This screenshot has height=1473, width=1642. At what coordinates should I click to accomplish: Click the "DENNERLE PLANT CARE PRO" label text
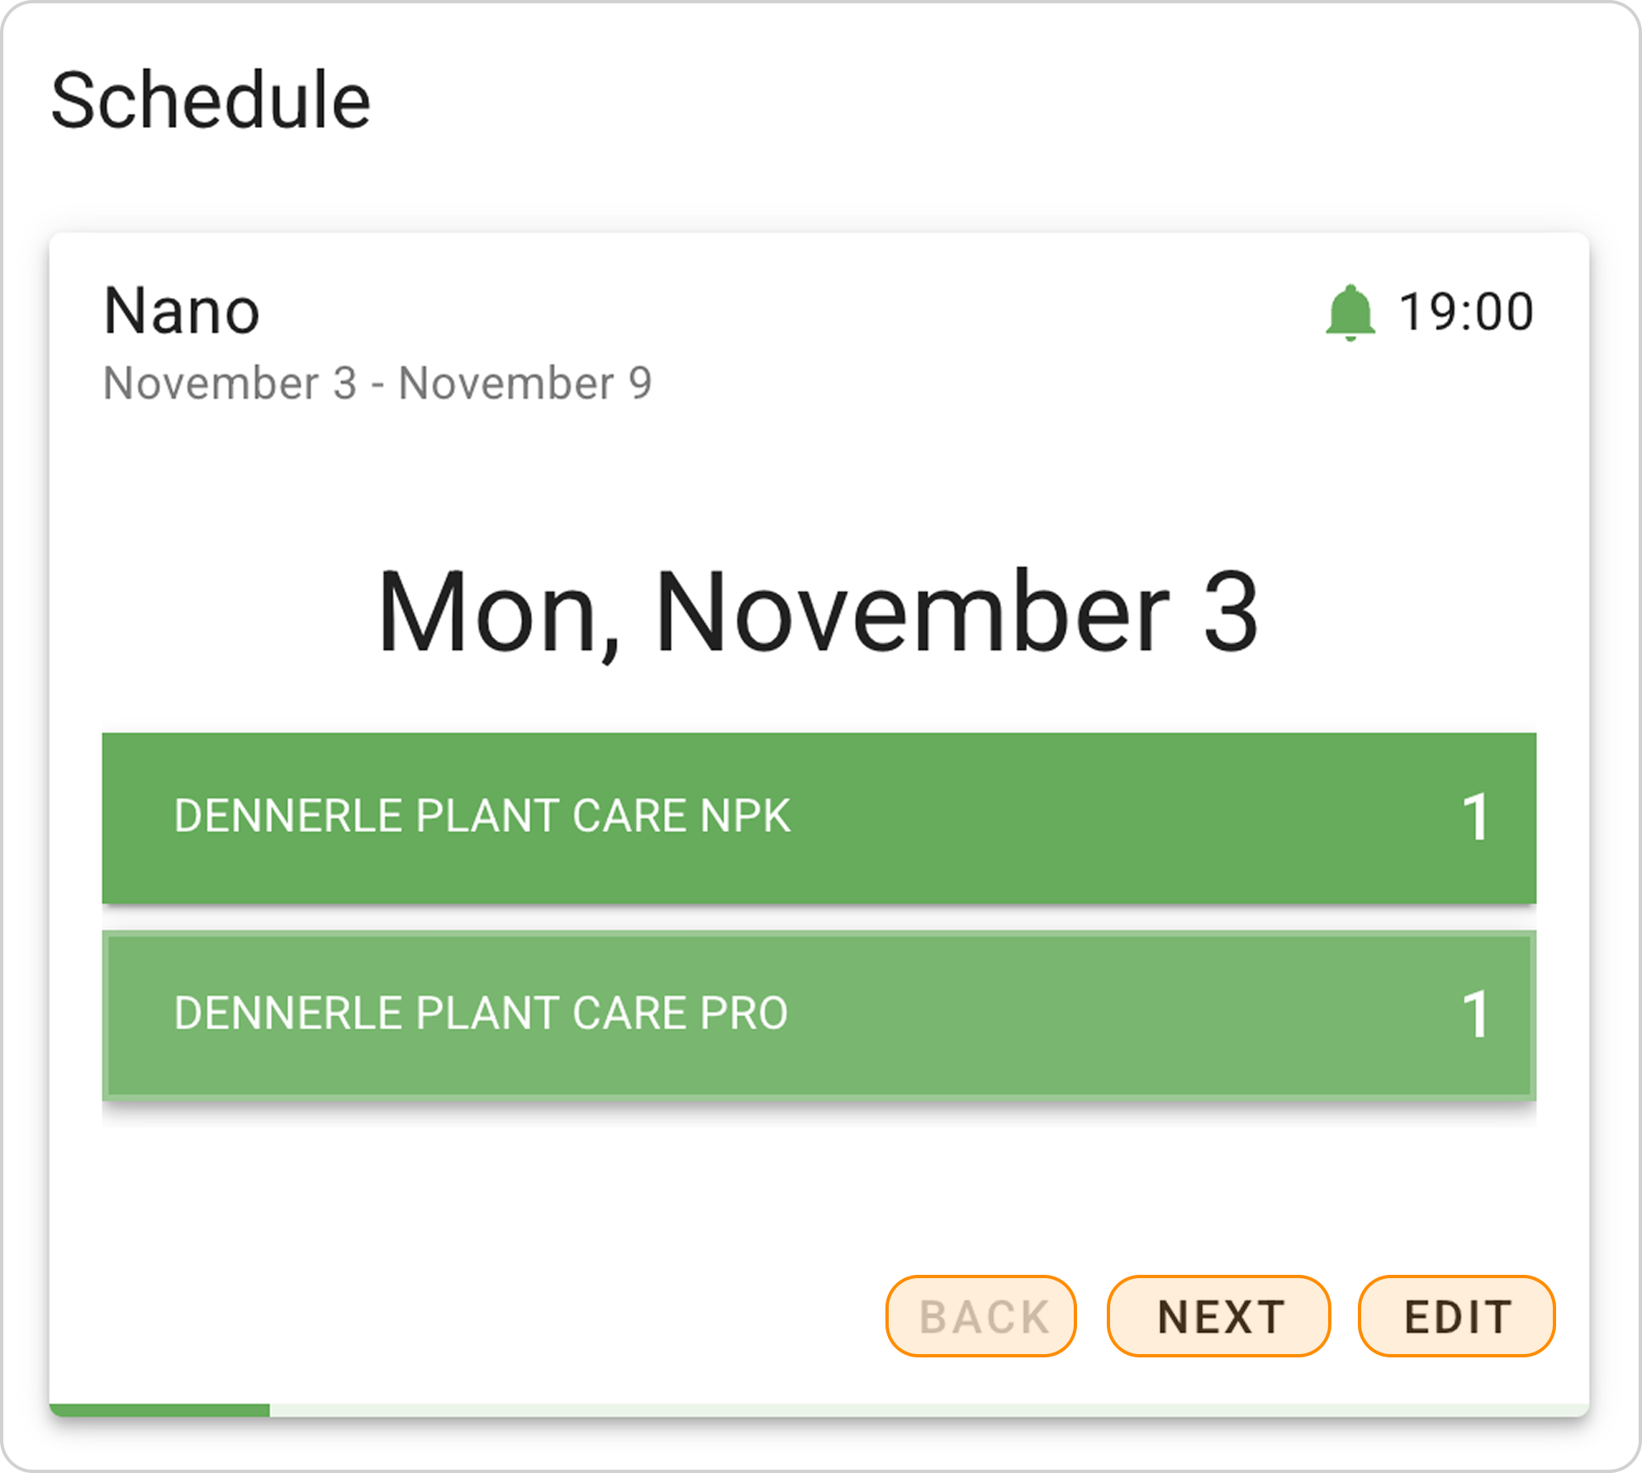481,1013
